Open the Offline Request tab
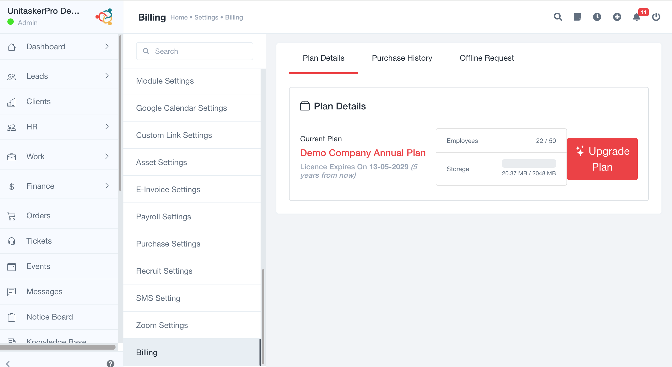Screen dimensions: 672x367 (487, 58)
